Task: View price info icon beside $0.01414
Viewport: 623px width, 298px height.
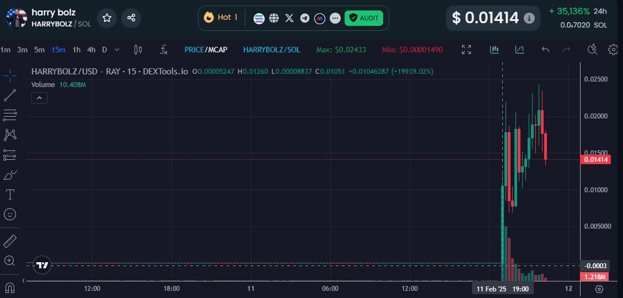Action: 528,18
